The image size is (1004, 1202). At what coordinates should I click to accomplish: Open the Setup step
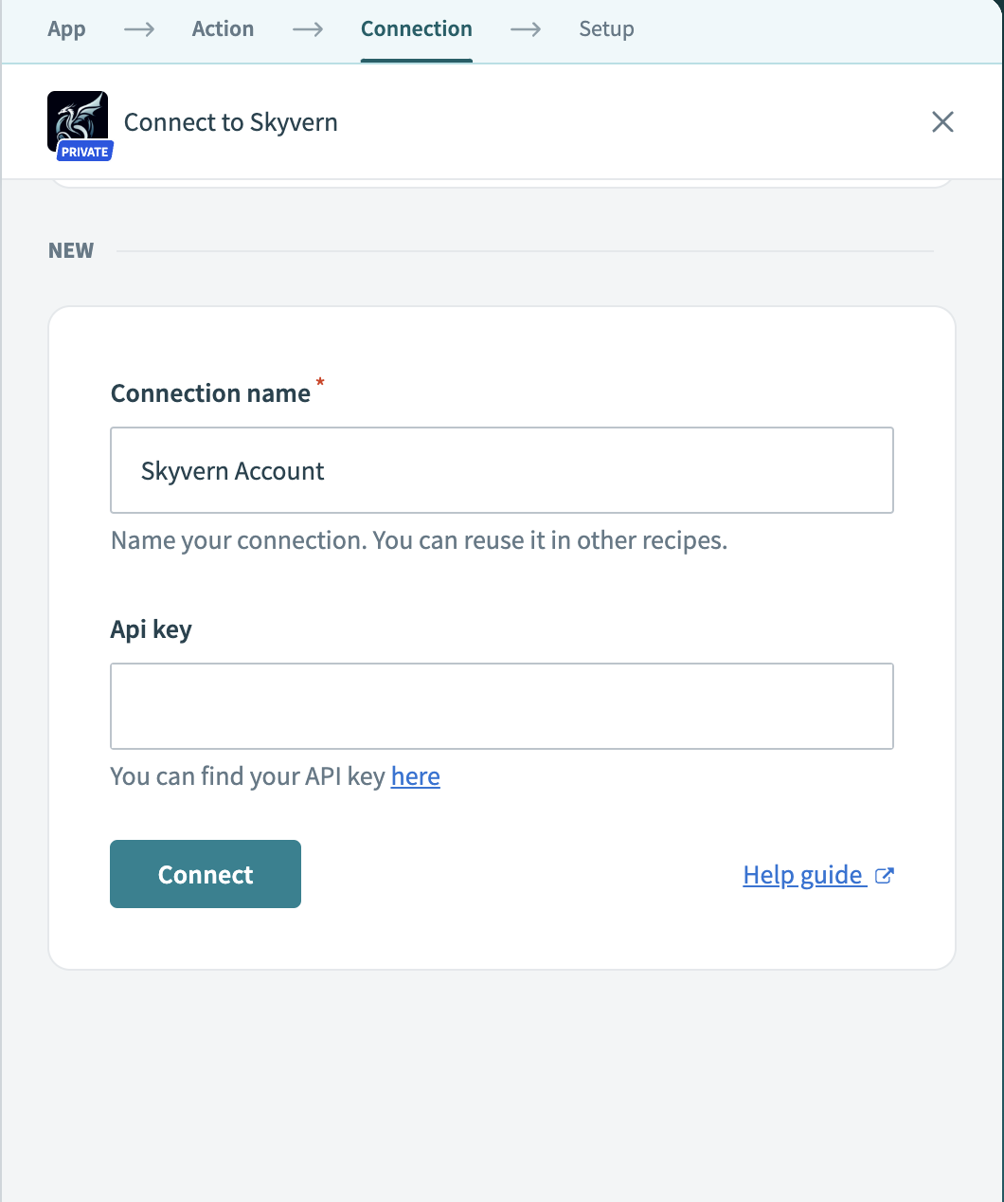606,29
